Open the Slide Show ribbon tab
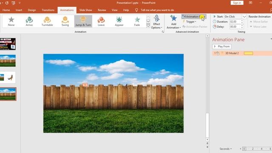 click(x=86, y=10)
